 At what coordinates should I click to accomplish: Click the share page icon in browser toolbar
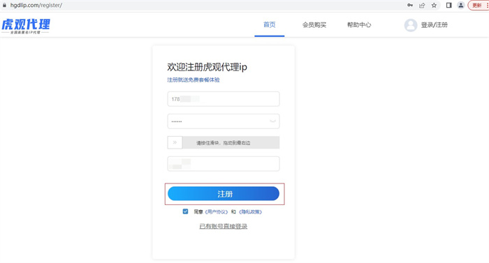[422, 6]
